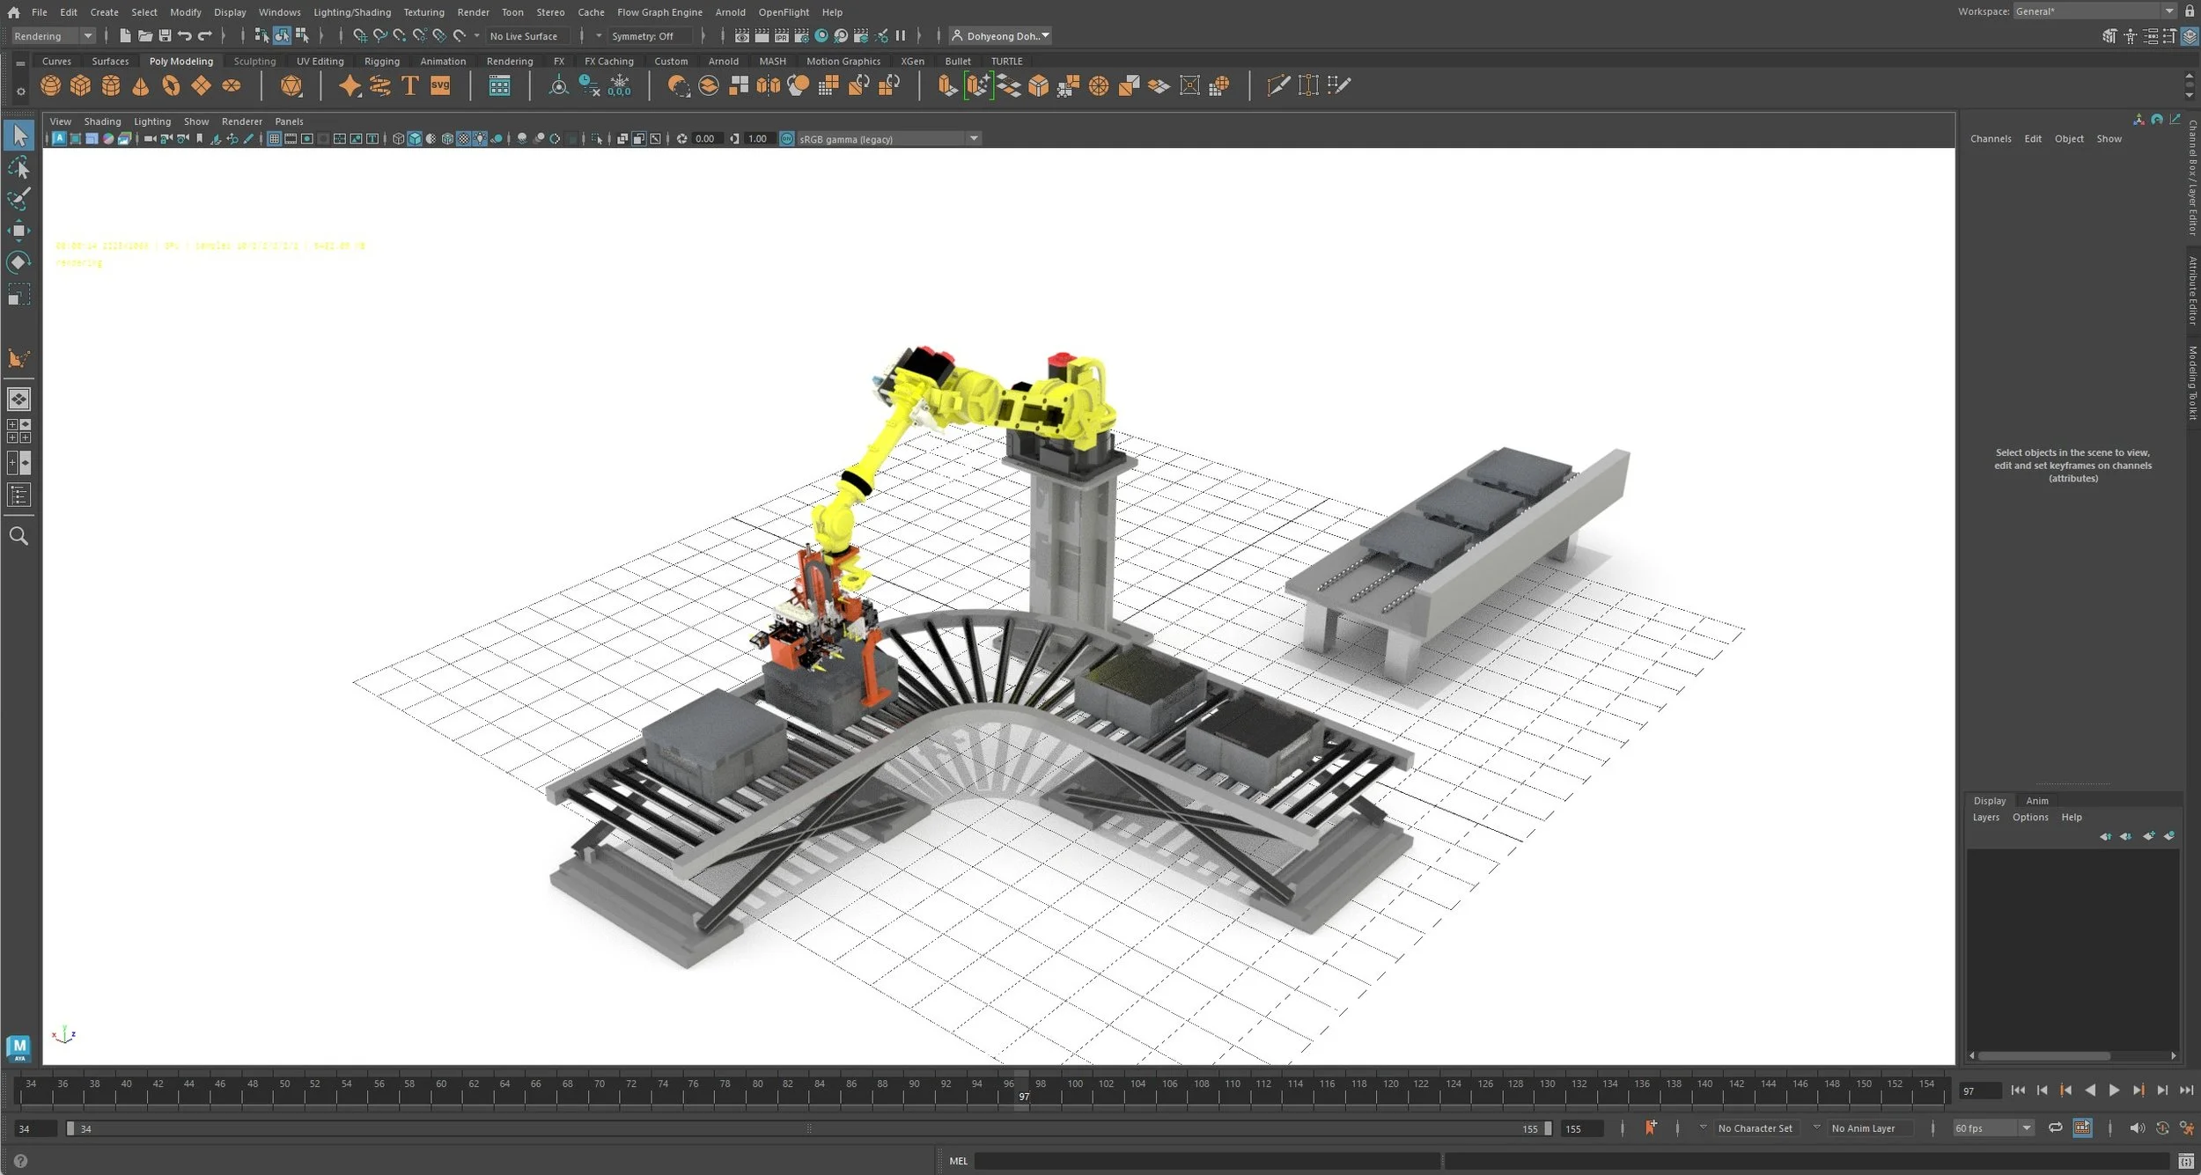Create a polygon cone from the shelf

pos(141,85)
